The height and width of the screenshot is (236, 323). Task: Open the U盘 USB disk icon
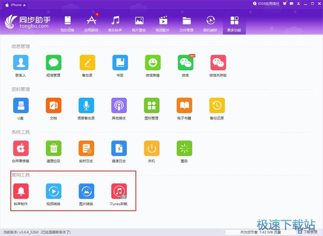tap(21, 105)
